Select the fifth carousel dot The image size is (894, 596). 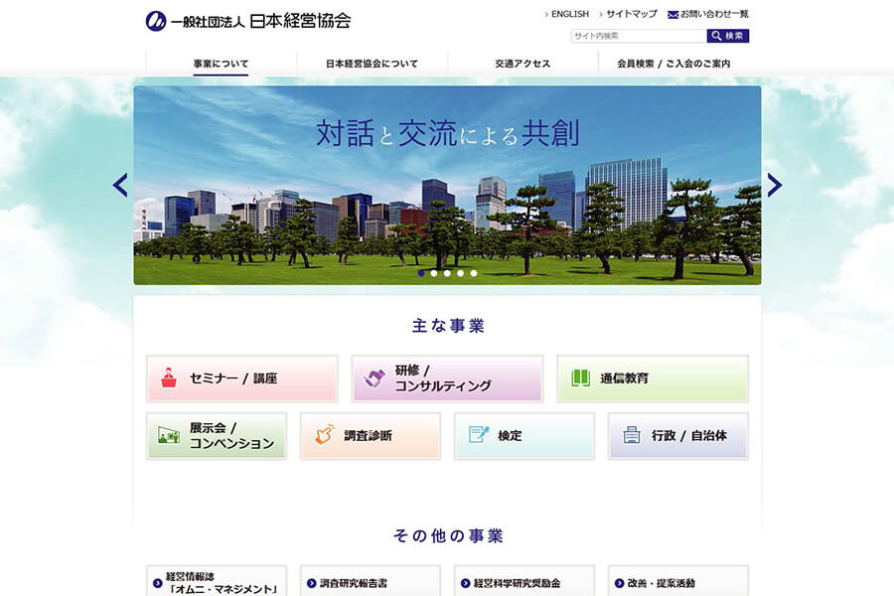(x=473, y=273)
